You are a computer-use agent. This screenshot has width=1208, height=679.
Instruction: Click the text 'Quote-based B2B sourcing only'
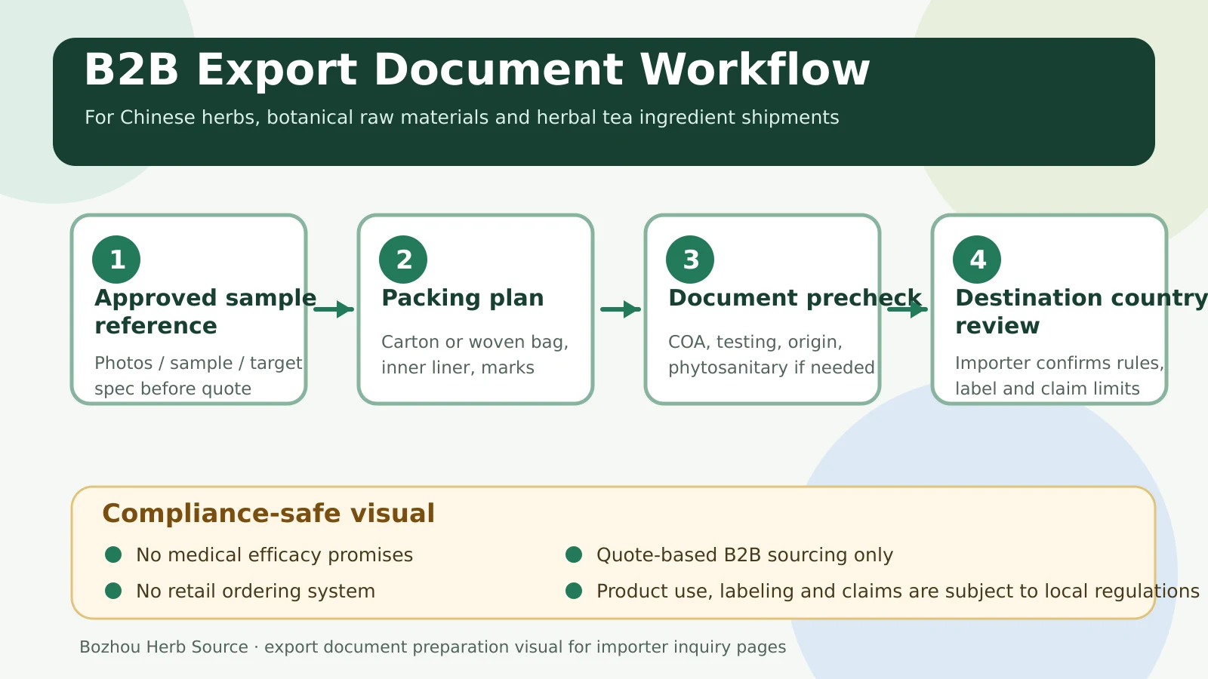tap(745, 555)
